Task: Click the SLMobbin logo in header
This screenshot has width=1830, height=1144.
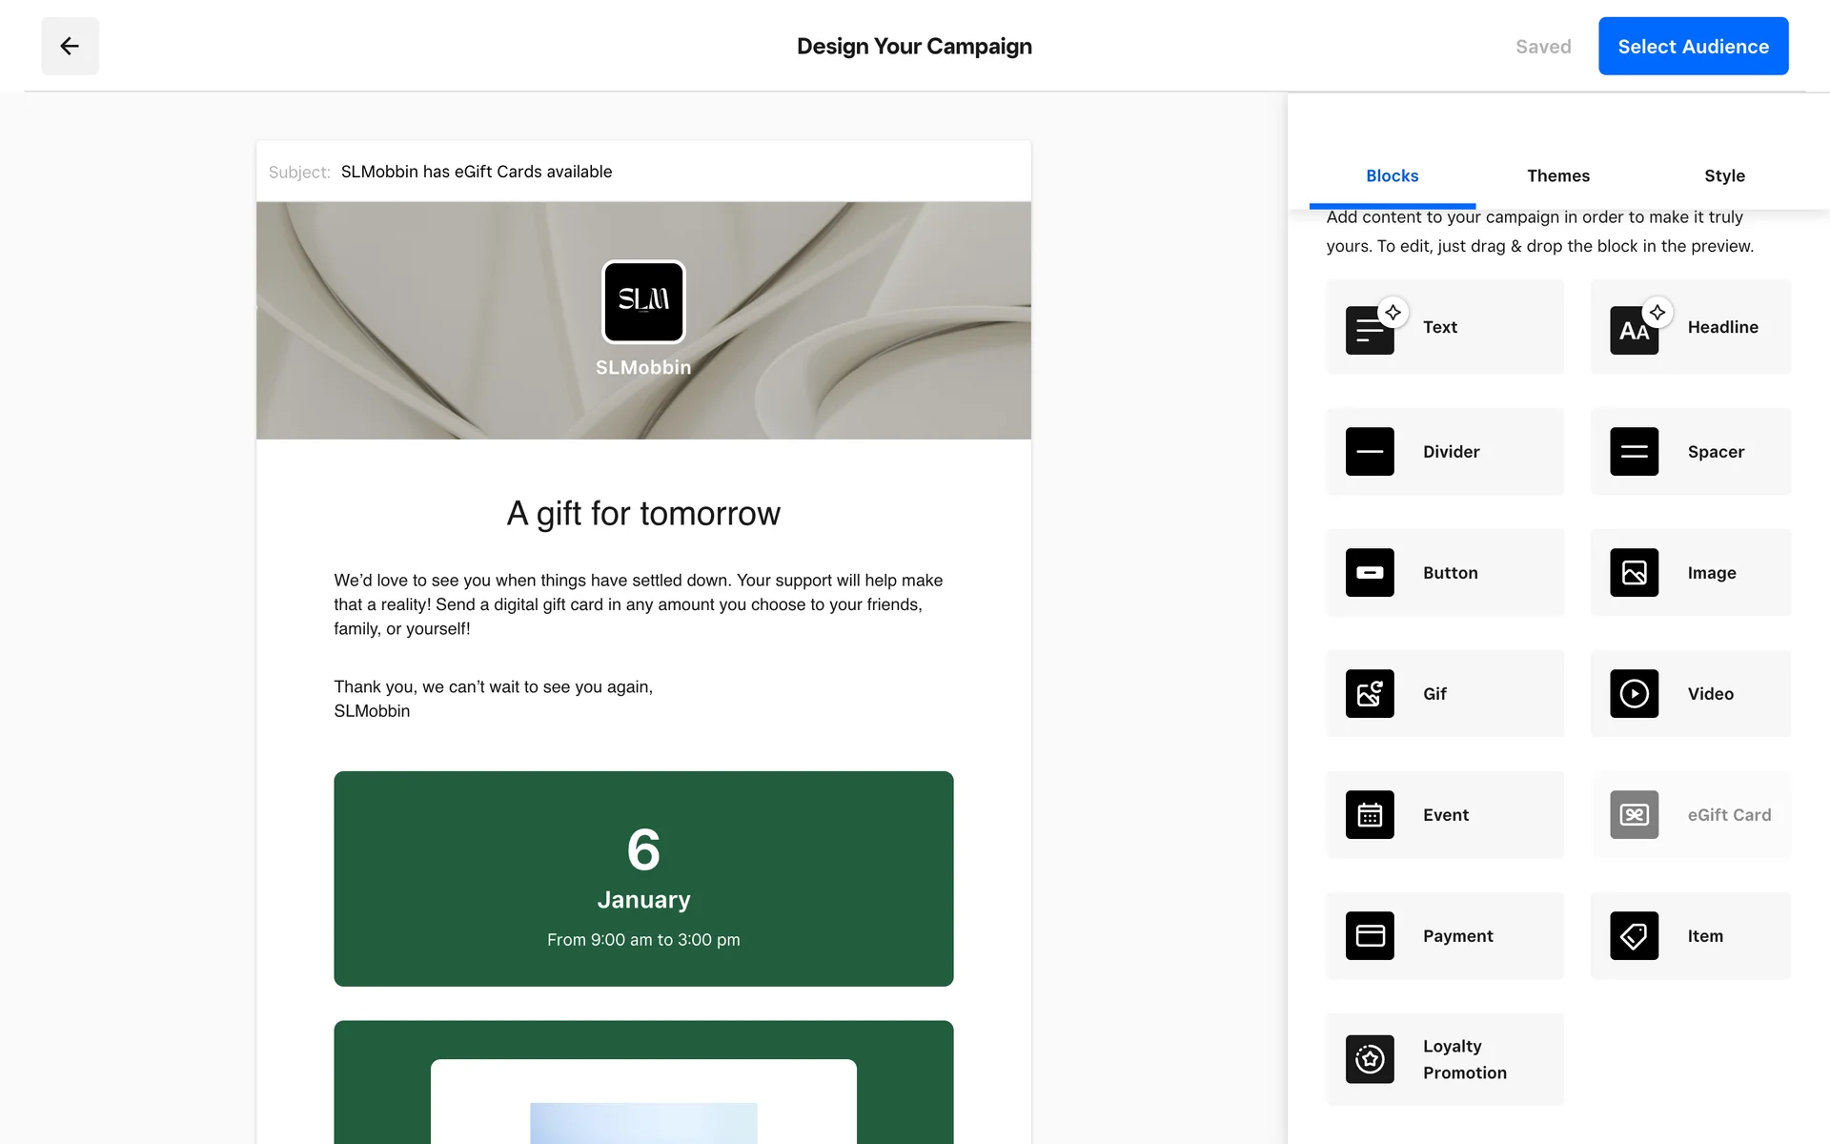Action: click(643, 301)
